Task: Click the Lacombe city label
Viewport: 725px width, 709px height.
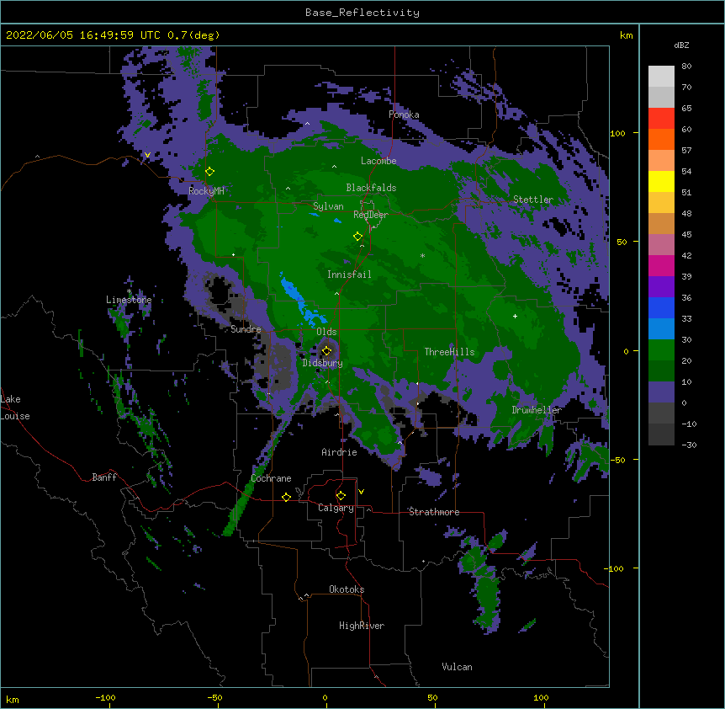Action: (378, 161)
